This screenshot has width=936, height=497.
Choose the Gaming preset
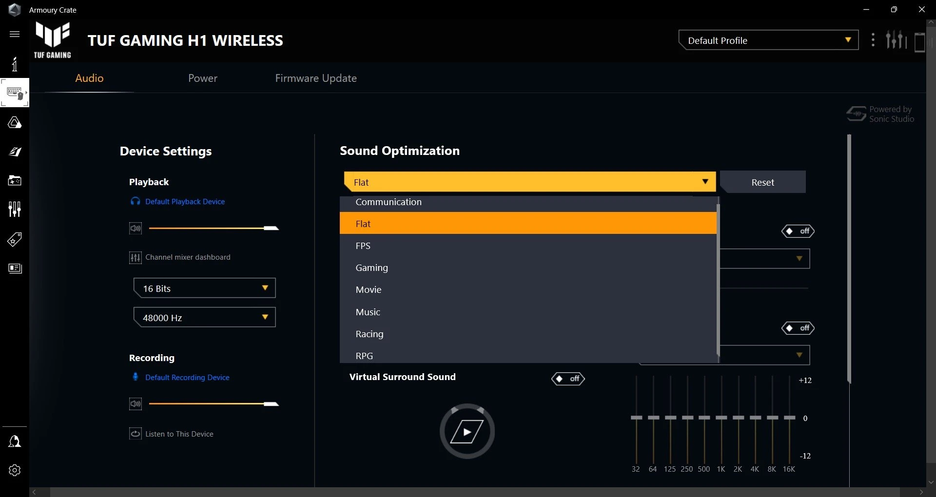click(528, 268)
